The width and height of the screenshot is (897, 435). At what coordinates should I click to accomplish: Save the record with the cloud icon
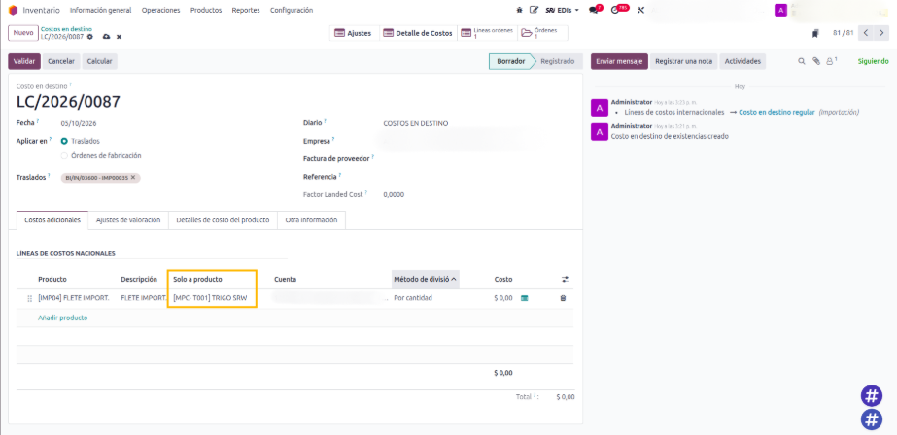(x=106, y=37)
